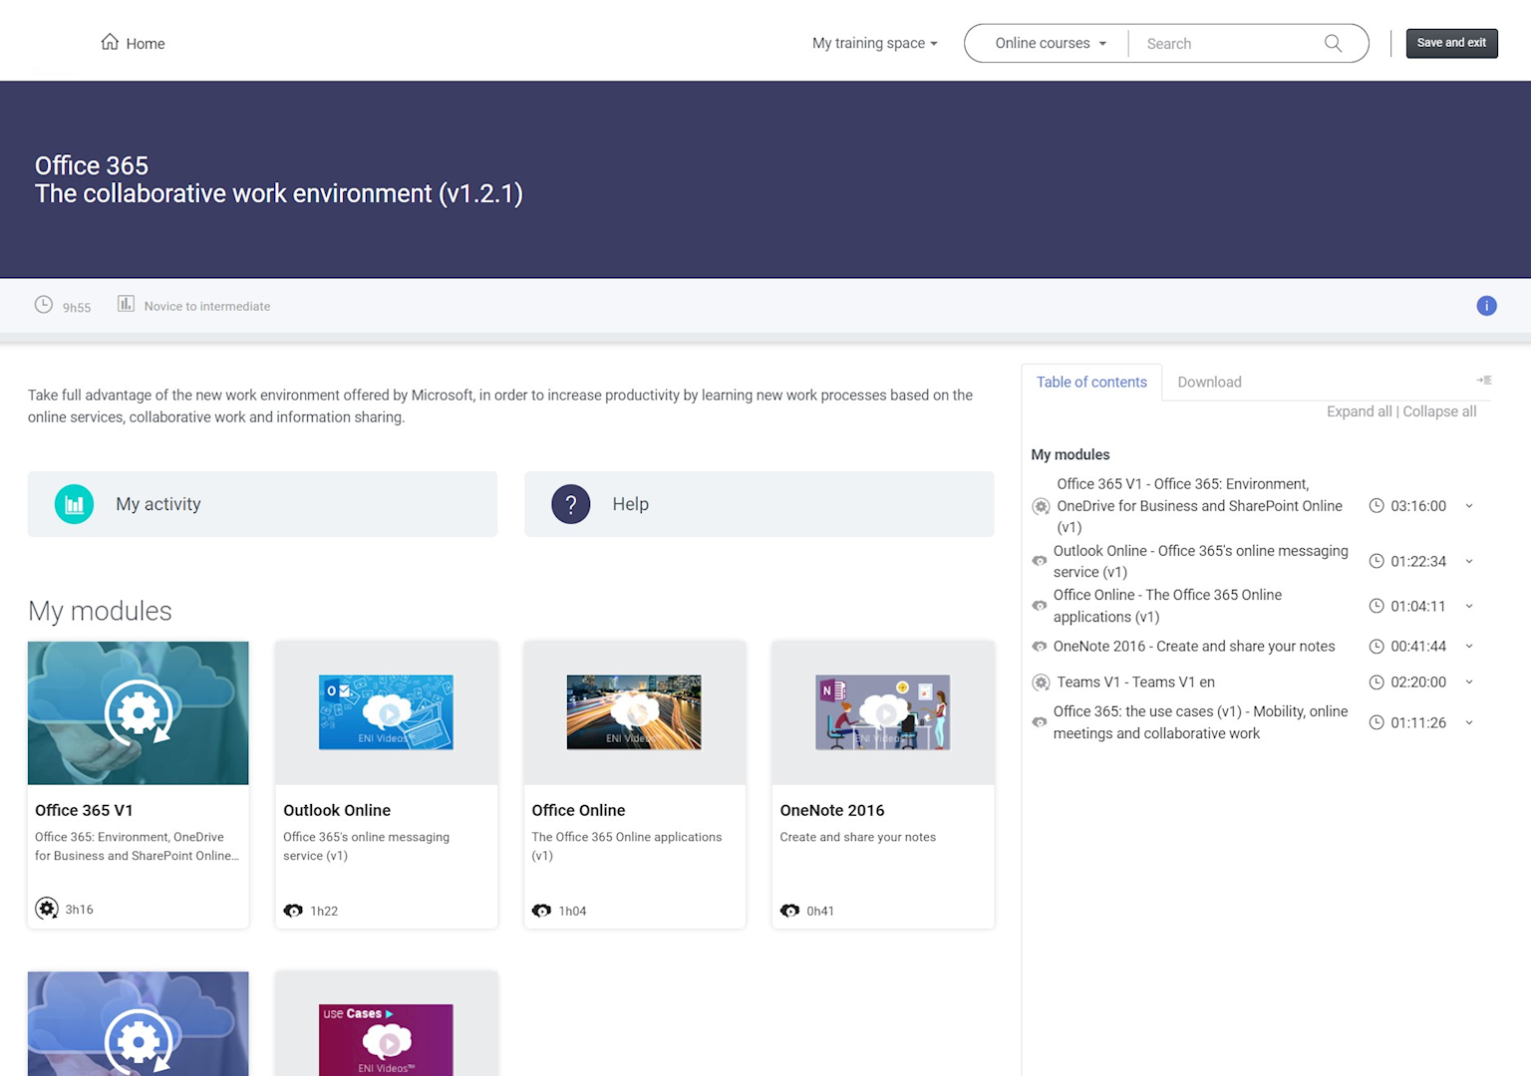Click clock icon next to 00:41:44
Screen dimensions: 1531x1076
(x=1377, y=647)
